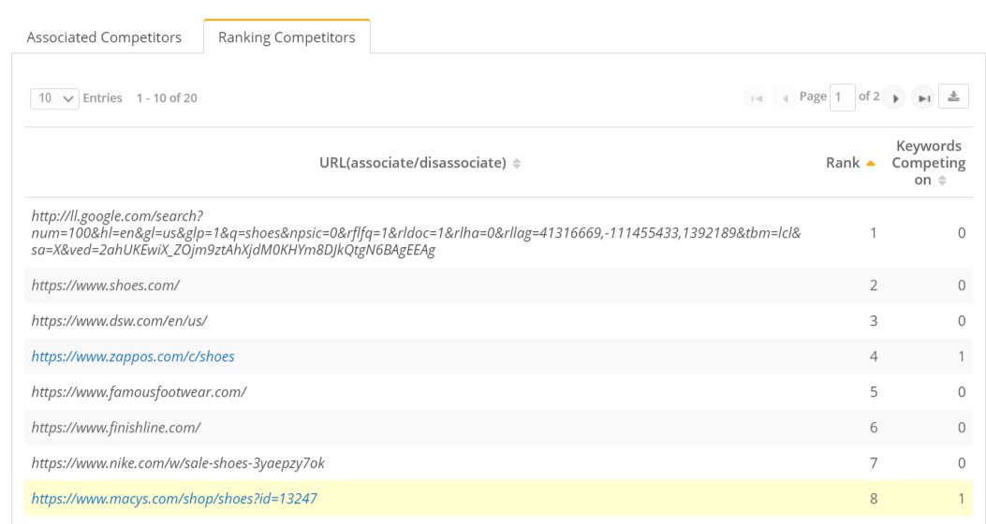Select the ll.google.com search URL
Viewport: 986px width, 524px height.
pyautogui.click(x=417, y=232)
